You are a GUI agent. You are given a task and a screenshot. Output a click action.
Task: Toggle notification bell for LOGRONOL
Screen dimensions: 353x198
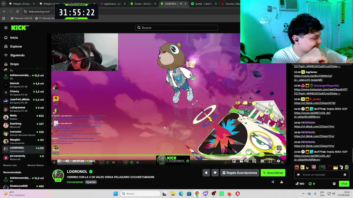(206, 173)
